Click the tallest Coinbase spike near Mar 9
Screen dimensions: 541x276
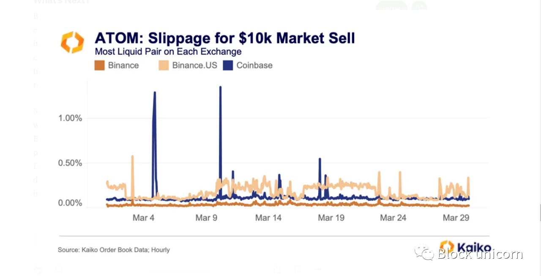[x=220, y=87]
